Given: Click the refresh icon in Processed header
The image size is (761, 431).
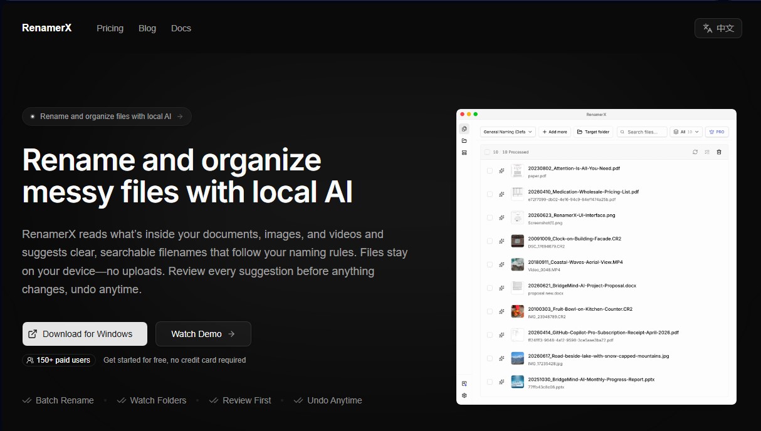Looking at the screenshot, I should [695, 152].
